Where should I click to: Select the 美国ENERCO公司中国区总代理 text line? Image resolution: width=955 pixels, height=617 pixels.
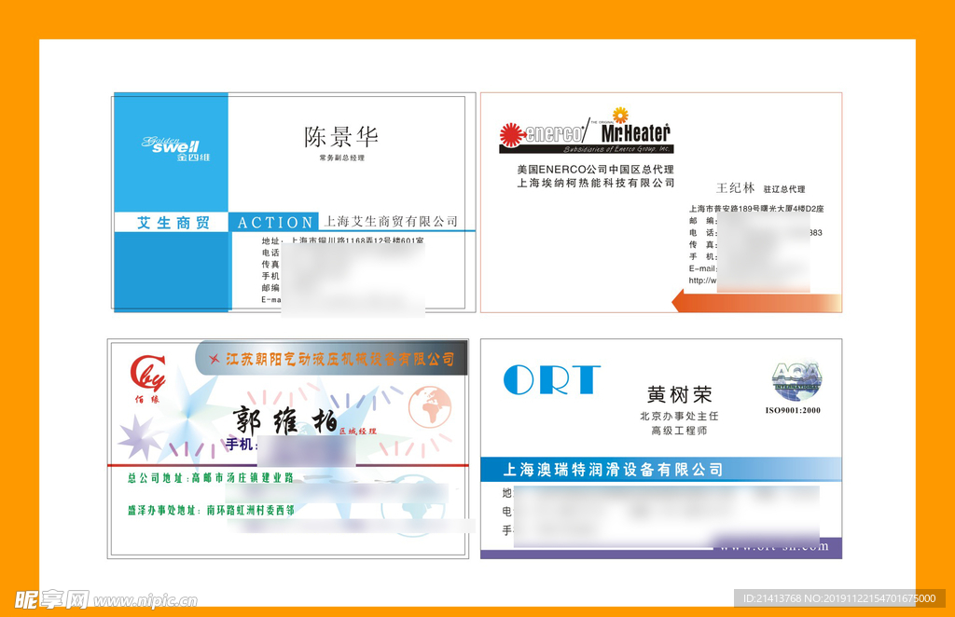point(595,170)
